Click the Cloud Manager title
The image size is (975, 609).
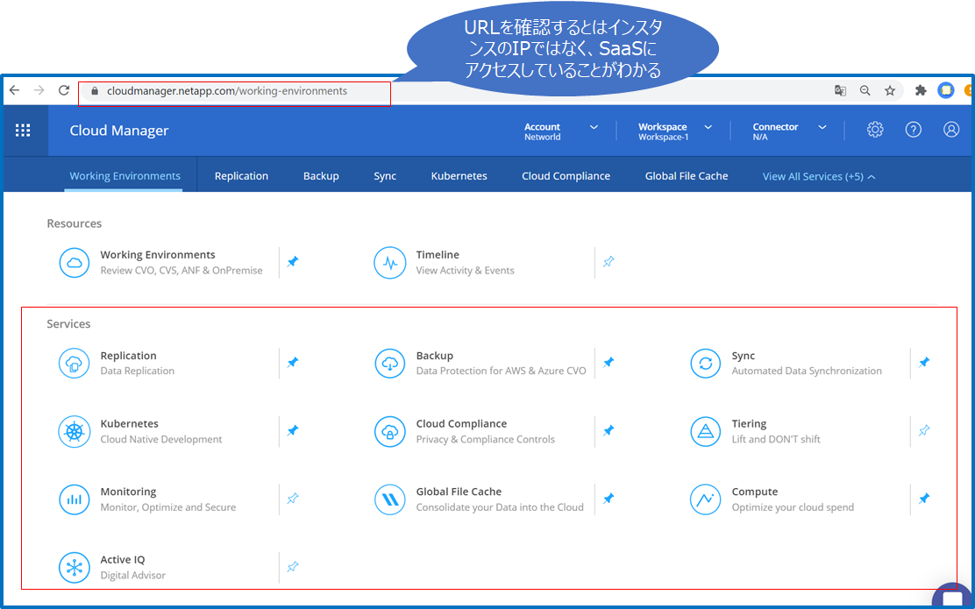[x=118, y=131]
